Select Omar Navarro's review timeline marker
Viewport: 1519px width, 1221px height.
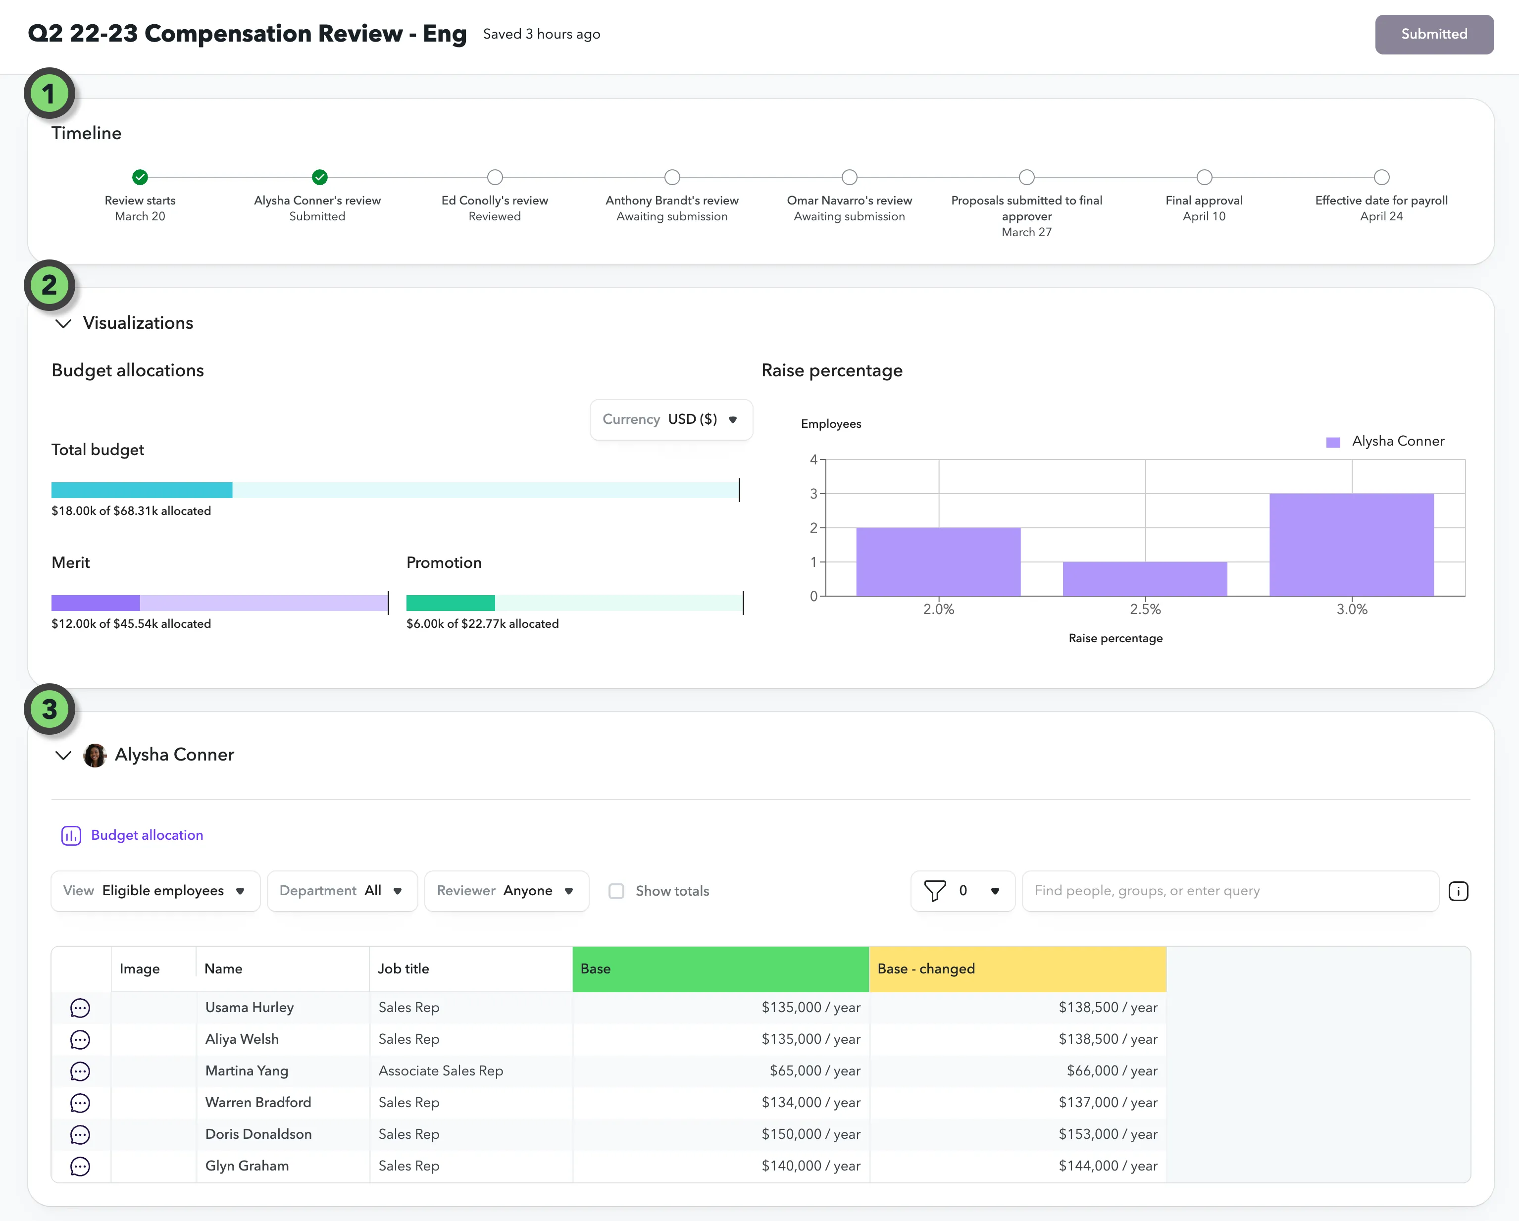point(850,177)
